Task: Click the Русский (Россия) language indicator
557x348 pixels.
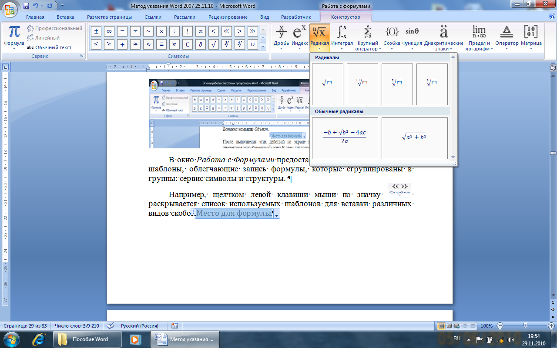Action: click(x=139, y=326)
